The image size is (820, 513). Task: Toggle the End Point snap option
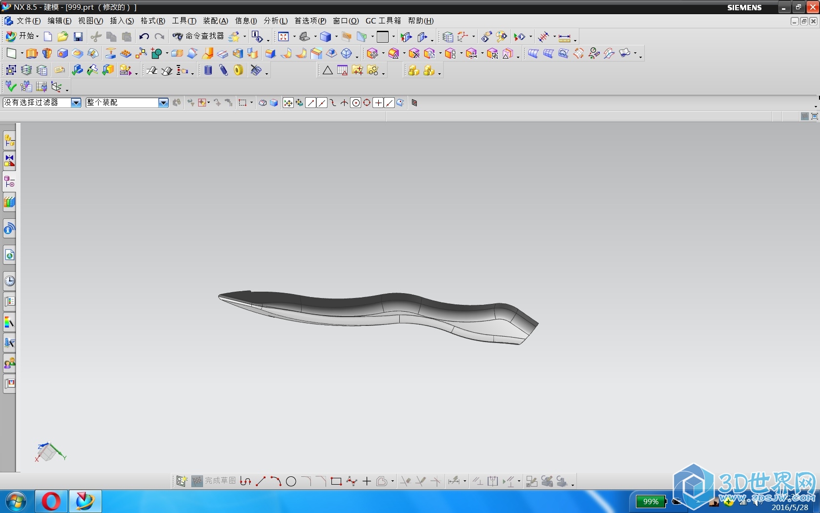click(x=311, y=103)
